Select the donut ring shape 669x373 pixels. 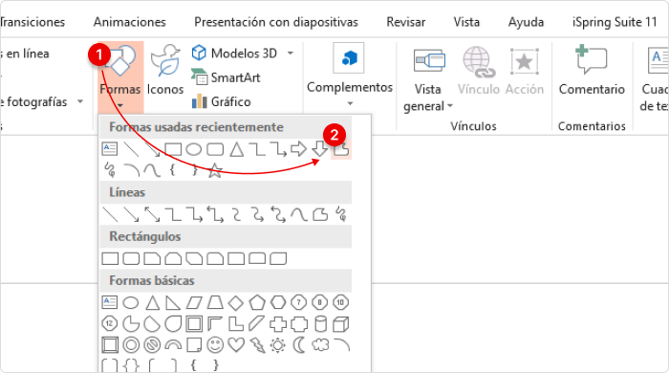[131, 345]
